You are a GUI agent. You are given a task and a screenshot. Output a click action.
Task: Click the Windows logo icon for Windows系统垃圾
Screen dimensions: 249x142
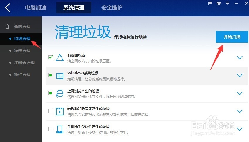click(x=60, y=76)
